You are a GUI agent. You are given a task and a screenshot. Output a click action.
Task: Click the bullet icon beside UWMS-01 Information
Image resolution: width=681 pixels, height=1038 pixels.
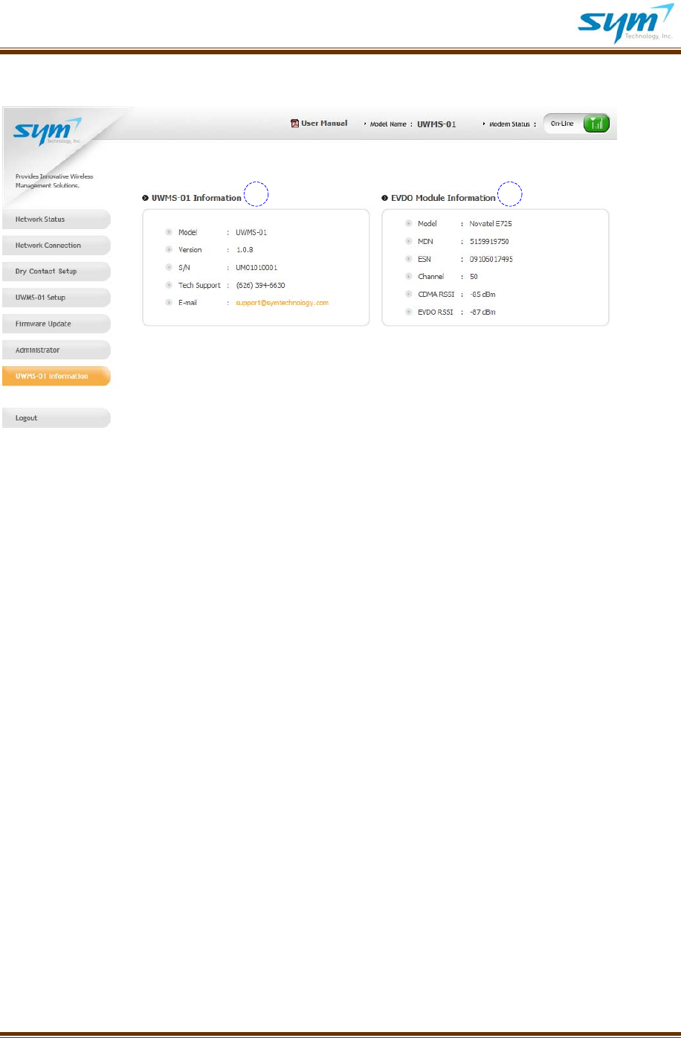[145, 198]
